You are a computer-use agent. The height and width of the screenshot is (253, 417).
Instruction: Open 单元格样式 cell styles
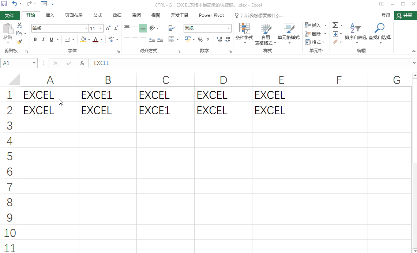tap(289, 34)
